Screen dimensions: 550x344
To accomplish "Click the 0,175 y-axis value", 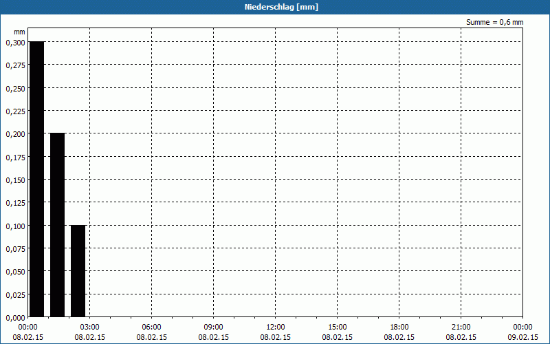I will (x=16, y=158).
